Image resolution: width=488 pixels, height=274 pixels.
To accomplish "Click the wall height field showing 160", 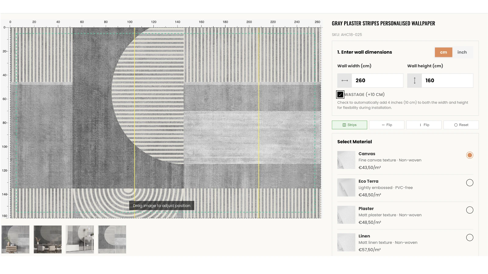I will [x=447, y=81].
